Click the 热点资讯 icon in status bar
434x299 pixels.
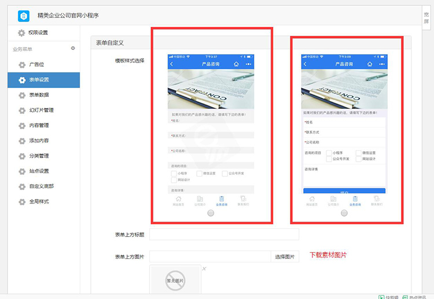point(406,296)
